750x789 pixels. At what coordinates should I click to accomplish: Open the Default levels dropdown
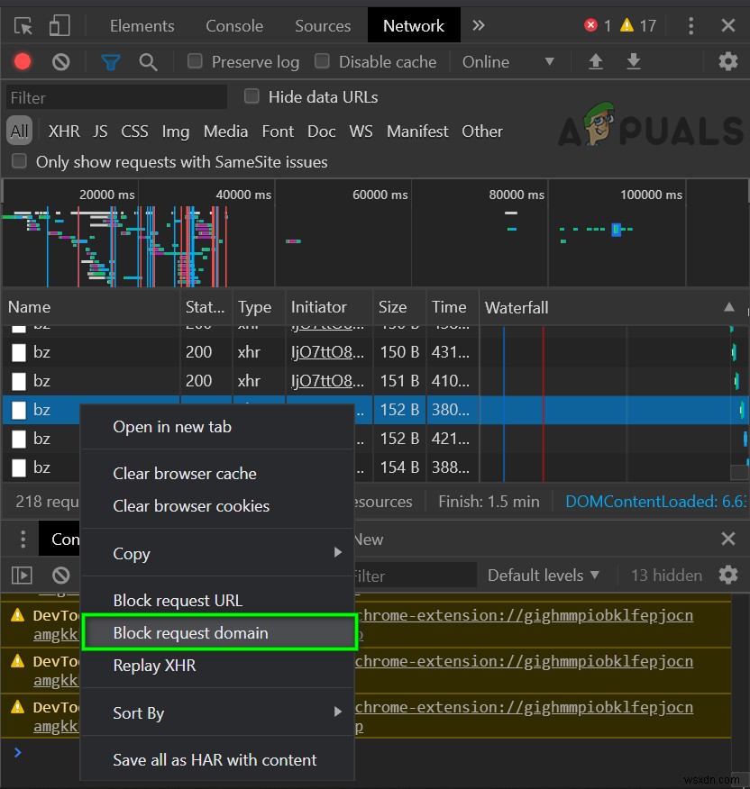(542, 575)
